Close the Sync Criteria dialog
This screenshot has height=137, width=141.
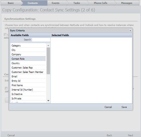[x=130, y=31]
